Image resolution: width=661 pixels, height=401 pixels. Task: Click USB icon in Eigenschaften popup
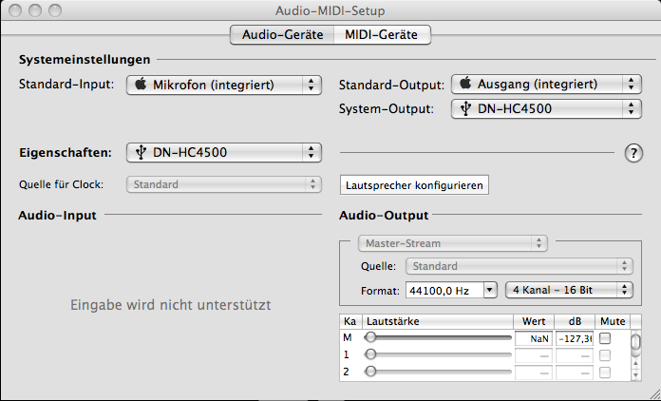141,151
